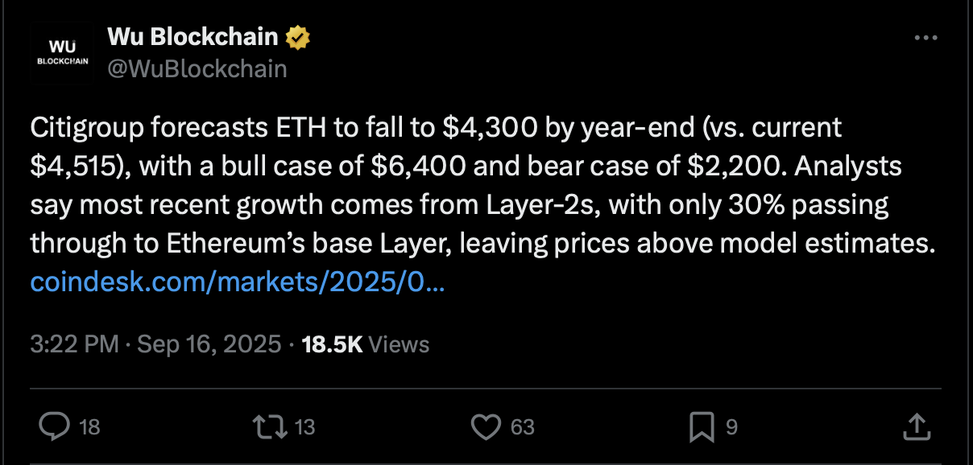Like the tweet about ETH forecast
This screenshot has height=465, width=973.
click(488, 427)
